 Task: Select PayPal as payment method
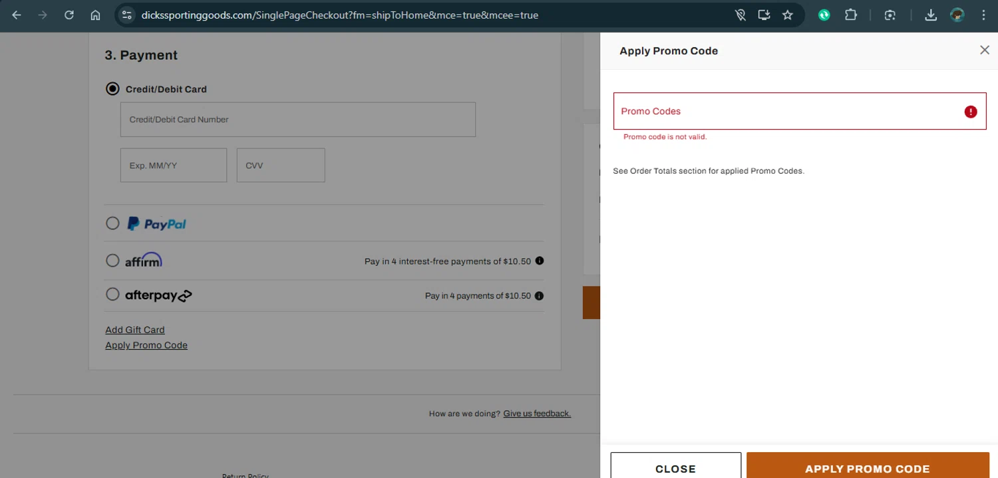pyautogui.click(x=112, y=223)
